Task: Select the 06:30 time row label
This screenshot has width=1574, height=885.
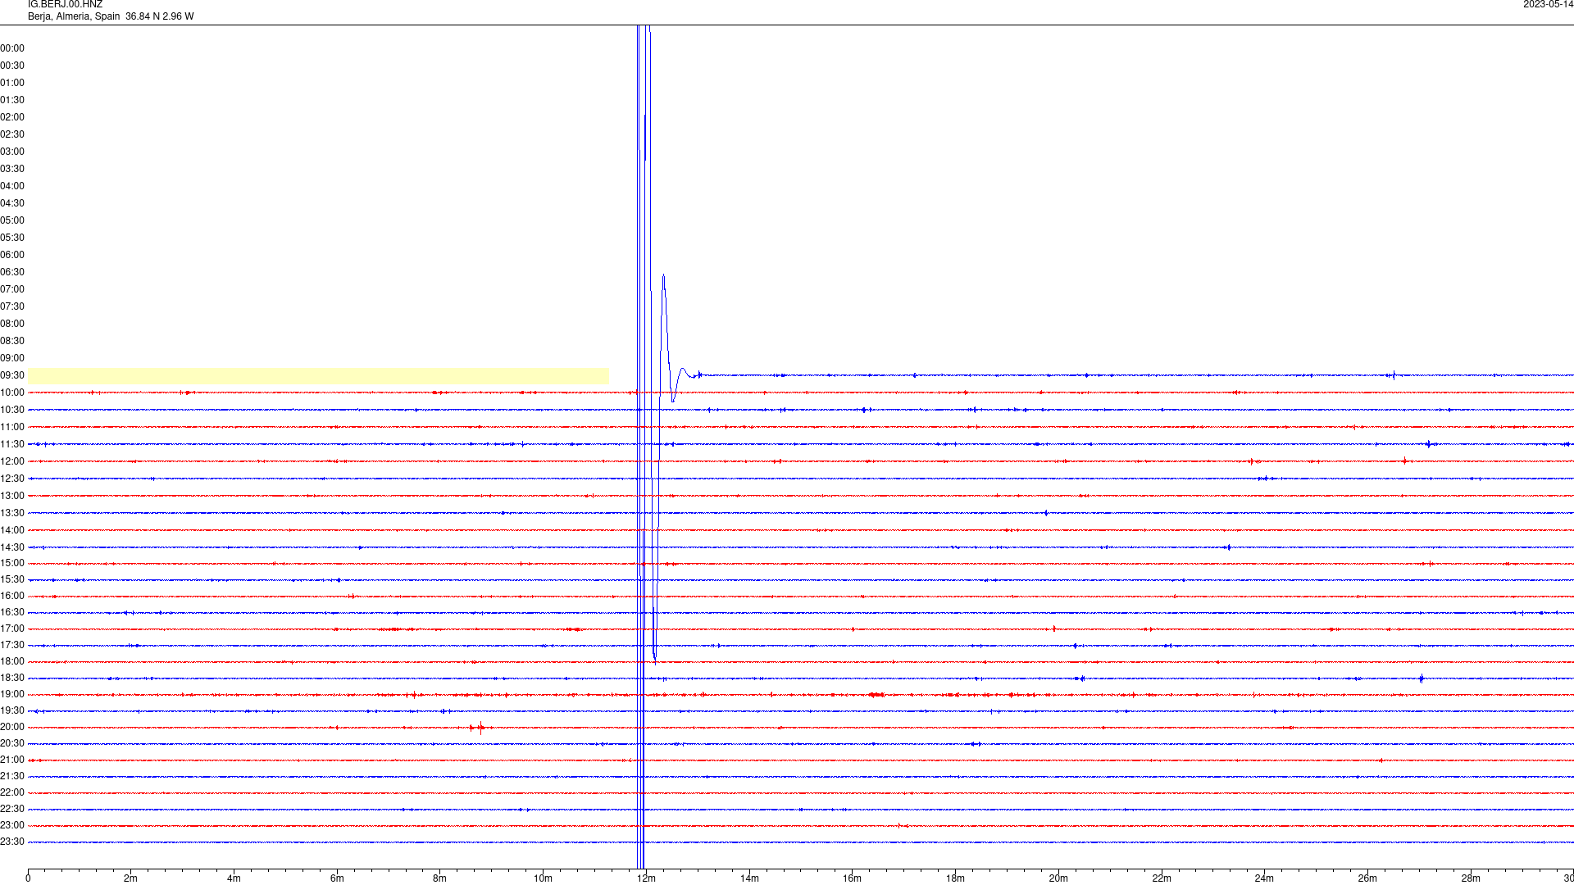Action: coord(12,272)
